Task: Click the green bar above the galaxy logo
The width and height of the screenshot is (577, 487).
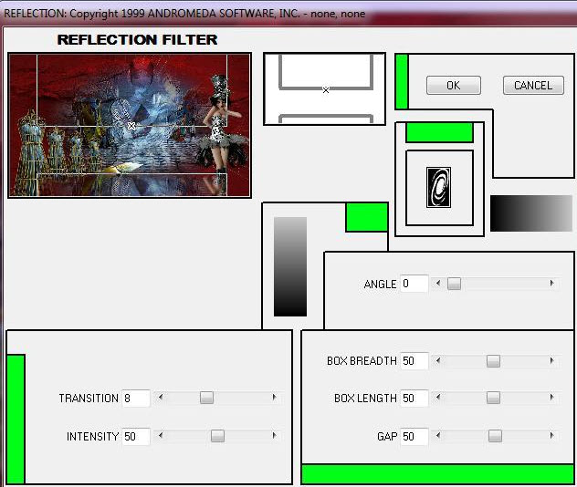Action: (439, 132)
